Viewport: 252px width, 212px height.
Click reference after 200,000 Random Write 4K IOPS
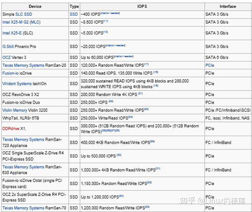coord(141,94)
